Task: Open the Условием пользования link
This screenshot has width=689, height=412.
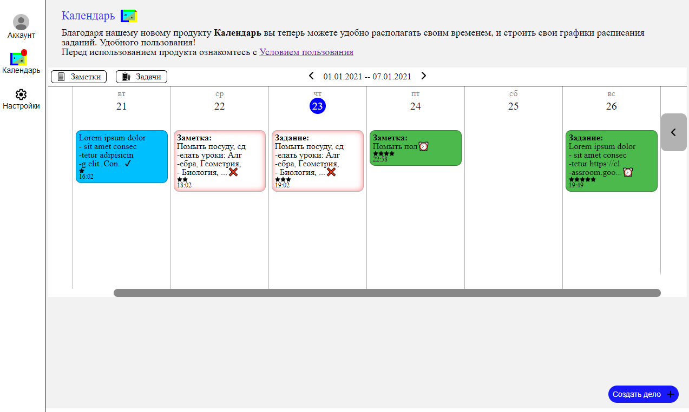Action: coord(306,52)
